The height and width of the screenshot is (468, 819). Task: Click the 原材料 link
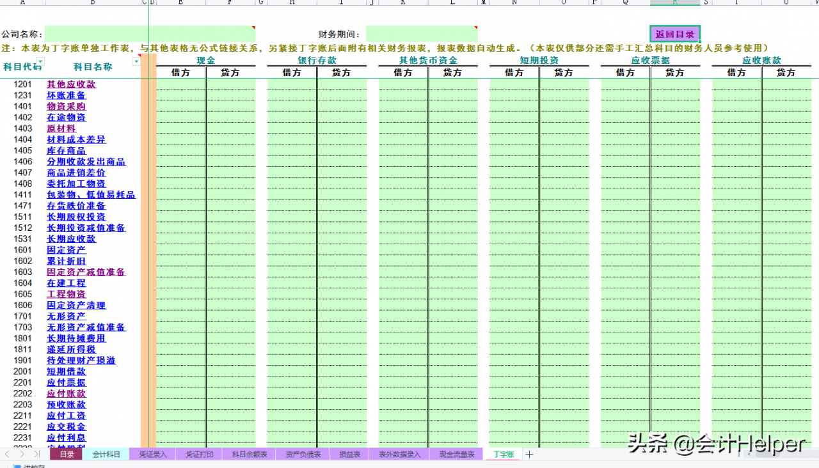coord(61,129)
